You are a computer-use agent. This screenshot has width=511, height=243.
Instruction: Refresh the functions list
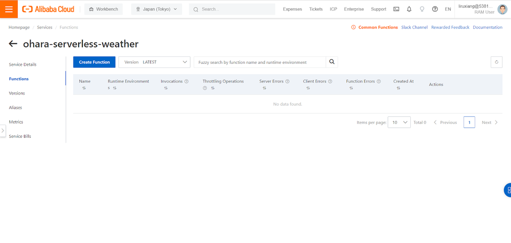[496, 62]
